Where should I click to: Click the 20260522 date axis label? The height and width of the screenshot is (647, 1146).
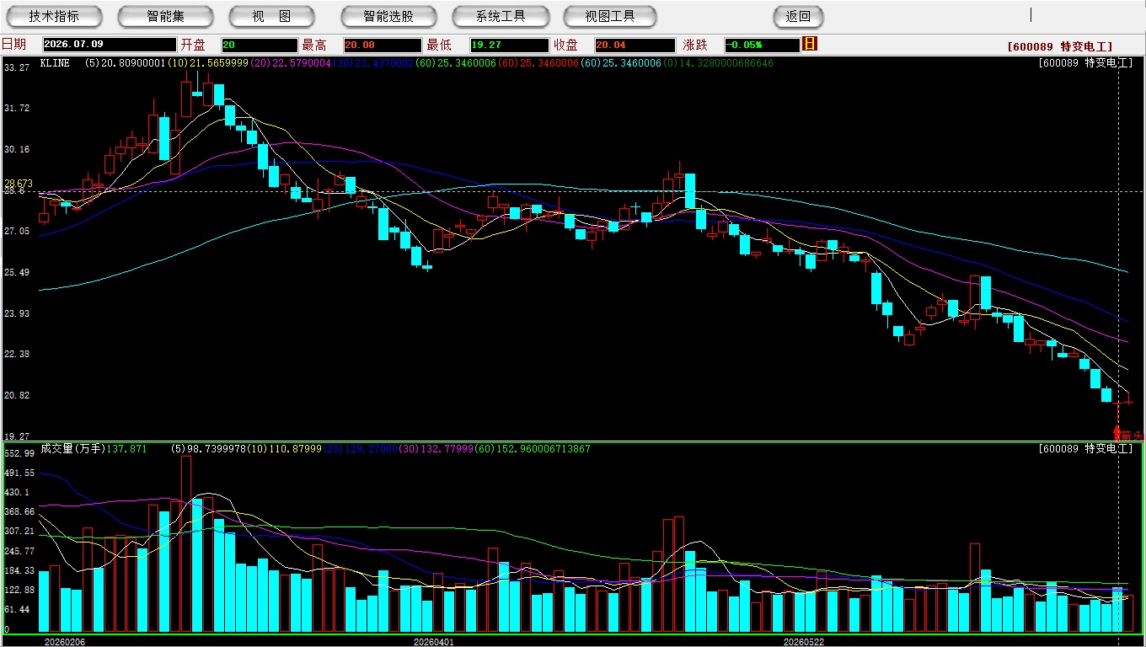[803, 642]
